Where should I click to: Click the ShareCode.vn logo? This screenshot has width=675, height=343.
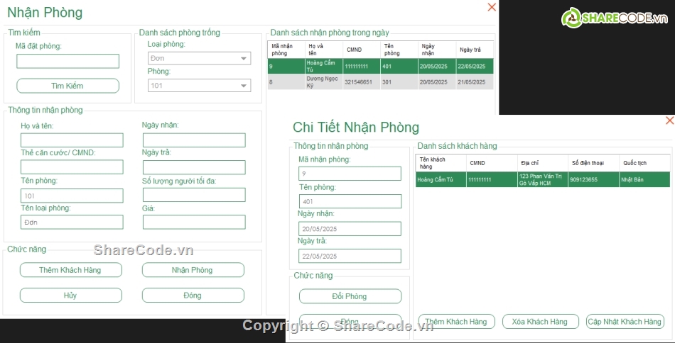point(615,18)
